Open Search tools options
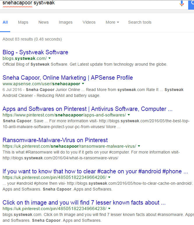The width and height of the screenshot is (194, 225). 140,22
